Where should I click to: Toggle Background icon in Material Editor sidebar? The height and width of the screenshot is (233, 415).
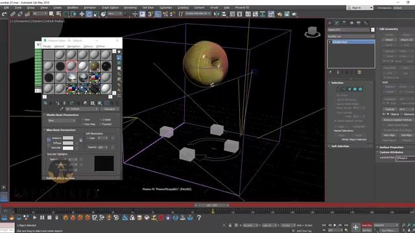pyautogui.click(x=119, y=63)
